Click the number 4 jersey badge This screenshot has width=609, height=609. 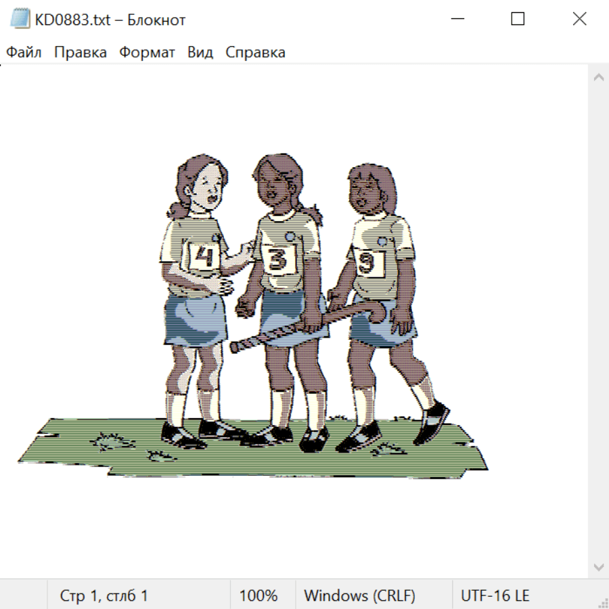[204, 256]
